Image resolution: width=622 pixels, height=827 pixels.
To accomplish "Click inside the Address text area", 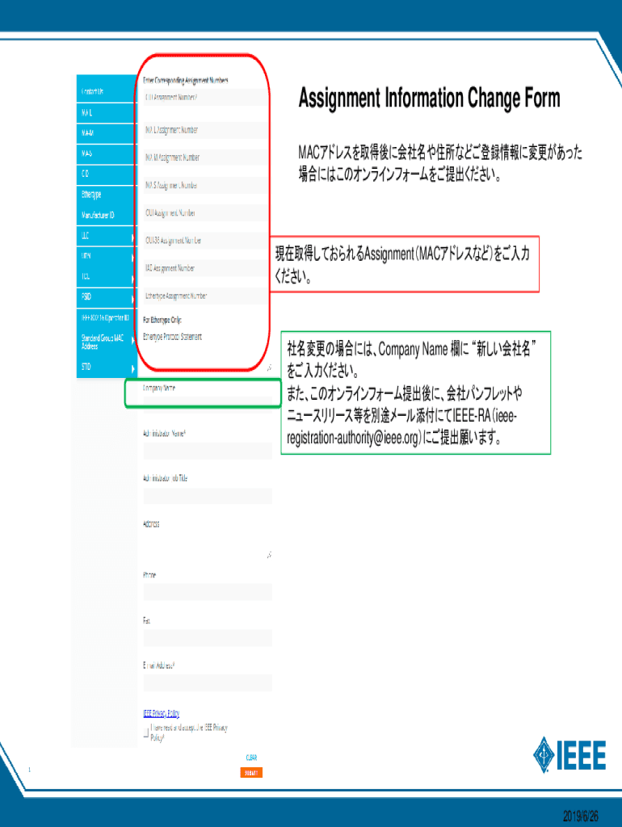I will [x=208, y=545].
